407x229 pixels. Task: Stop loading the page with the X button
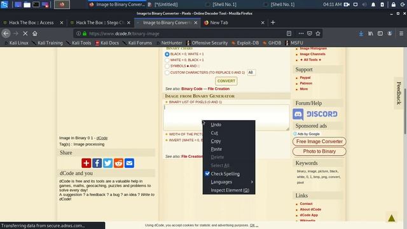(25, 34)
